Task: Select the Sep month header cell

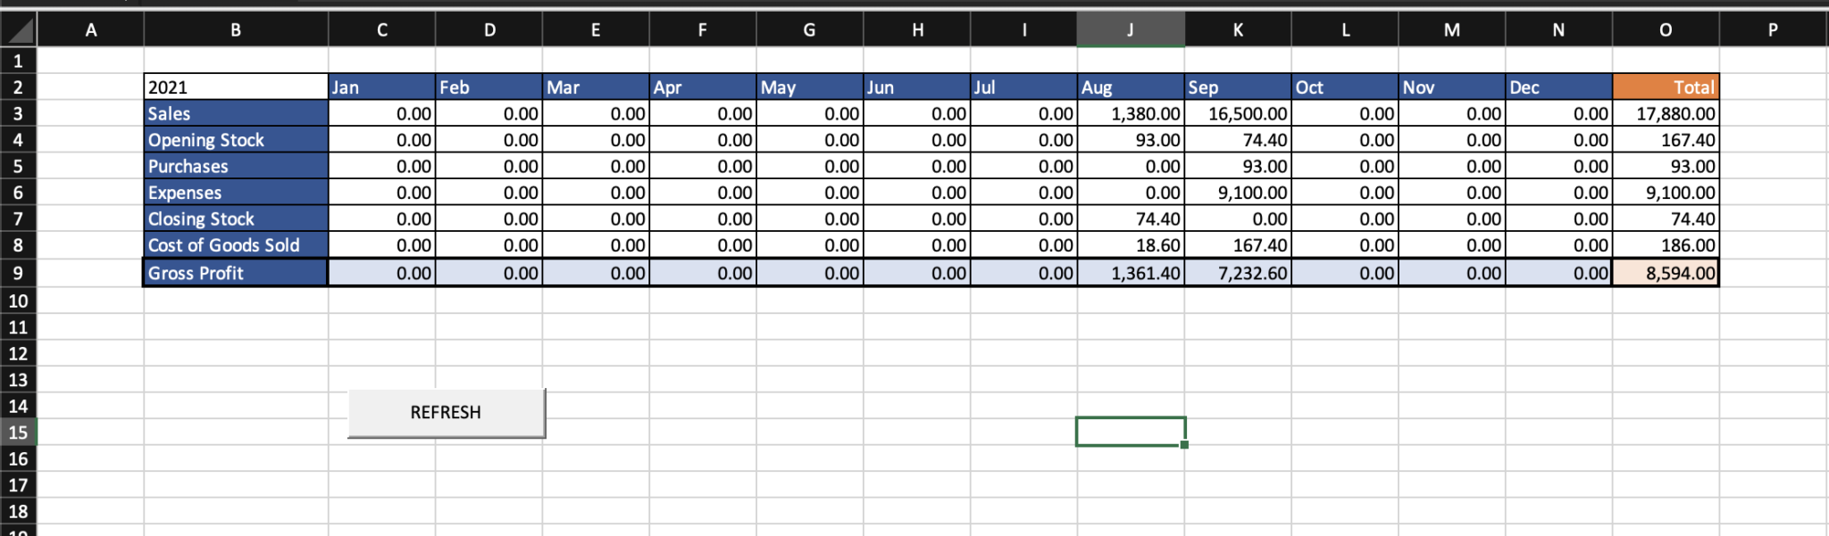Action: tap(1238, 87)
